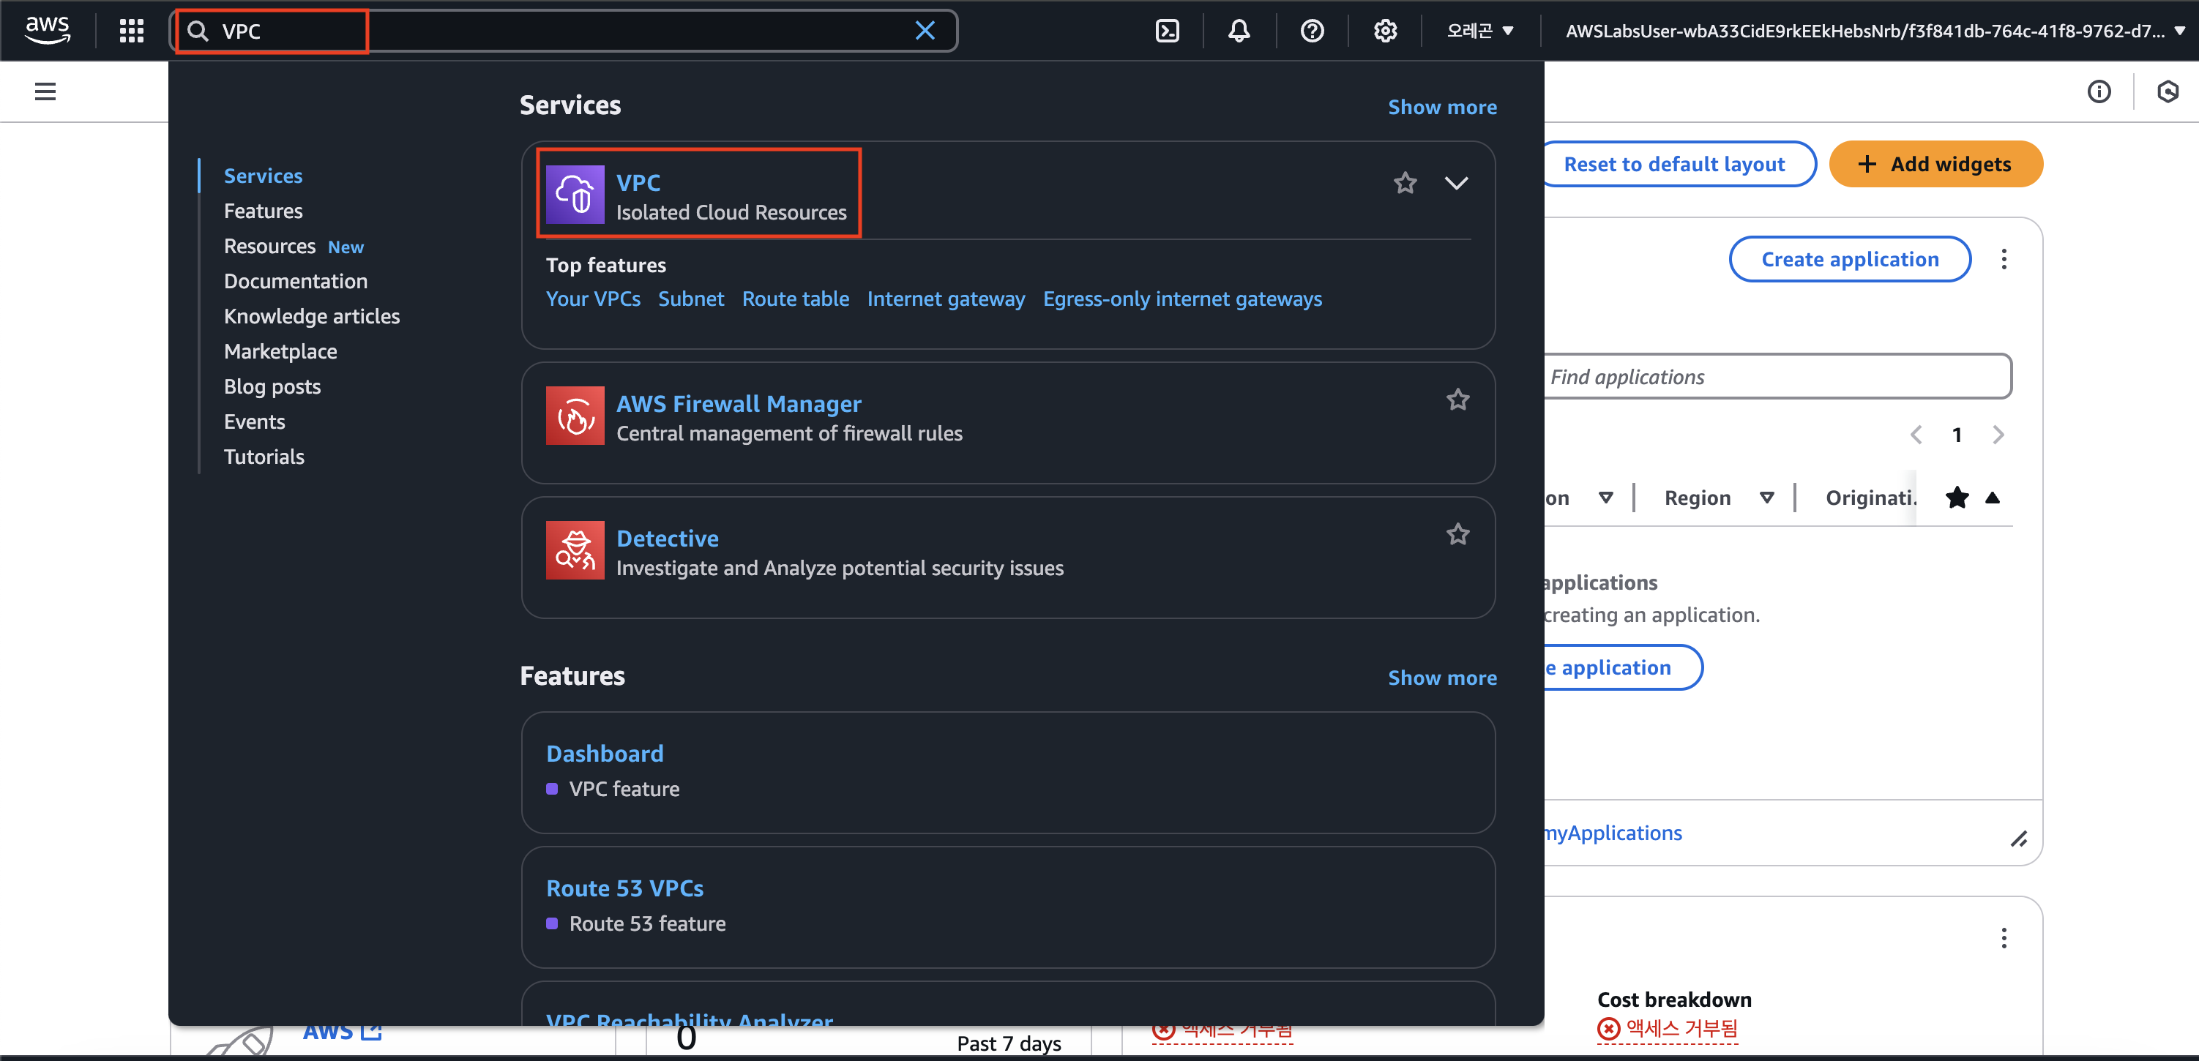Open the Detective service link

668,539
